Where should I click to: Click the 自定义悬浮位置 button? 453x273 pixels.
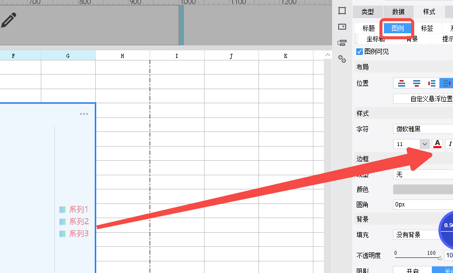click(423, 99)
